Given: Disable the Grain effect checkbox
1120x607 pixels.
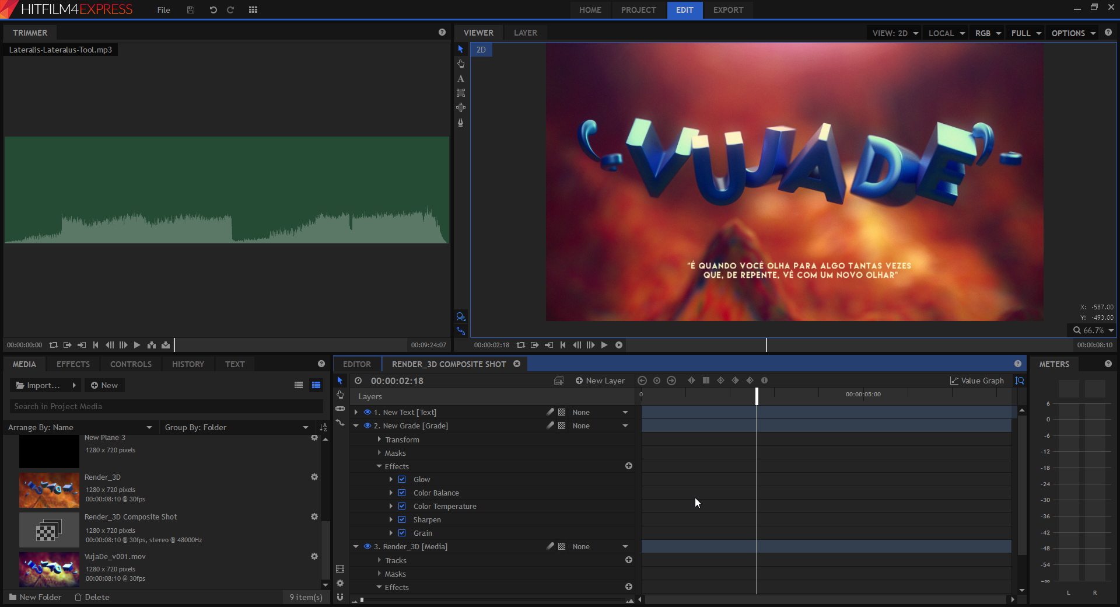Looking at the screenshot, I should coord(402,533).
